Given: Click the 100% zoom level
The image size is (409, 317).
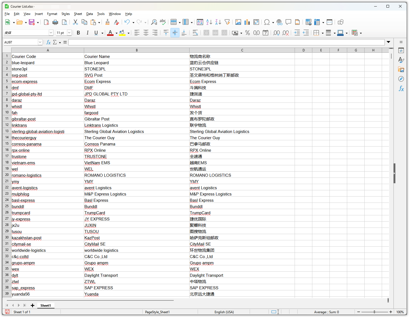Looking at the screenshot, I should pyautogui.click(x=400, y=312).
